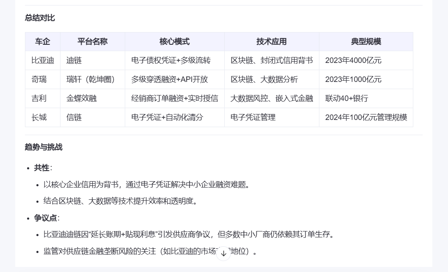Screen dimensions: 448x272
Task: Click the 电子凭证管理 cell
Action: point(272,117)
